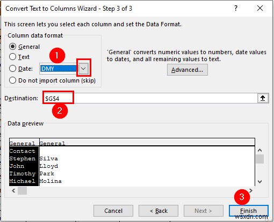
Task: Click 'Park' in the data preview
Action: [x=47, y=174]
